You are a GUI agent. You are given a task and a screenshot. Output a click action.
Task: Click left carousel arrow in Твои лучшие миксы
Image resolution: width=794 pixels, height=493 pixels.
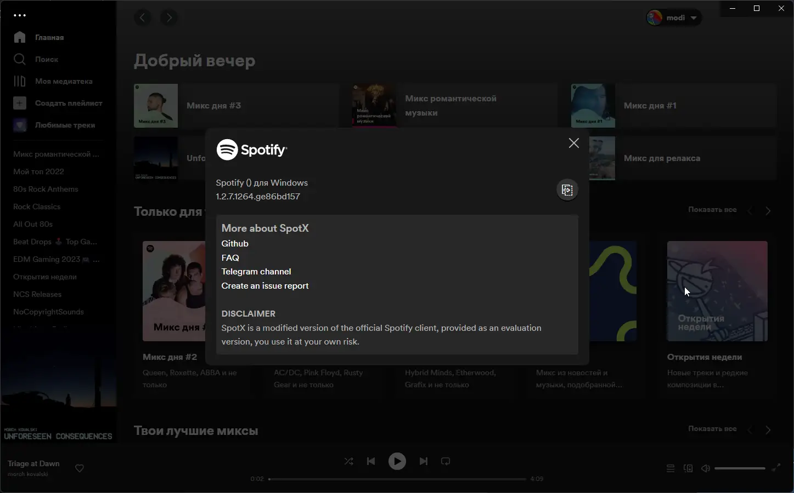point(750,430)
